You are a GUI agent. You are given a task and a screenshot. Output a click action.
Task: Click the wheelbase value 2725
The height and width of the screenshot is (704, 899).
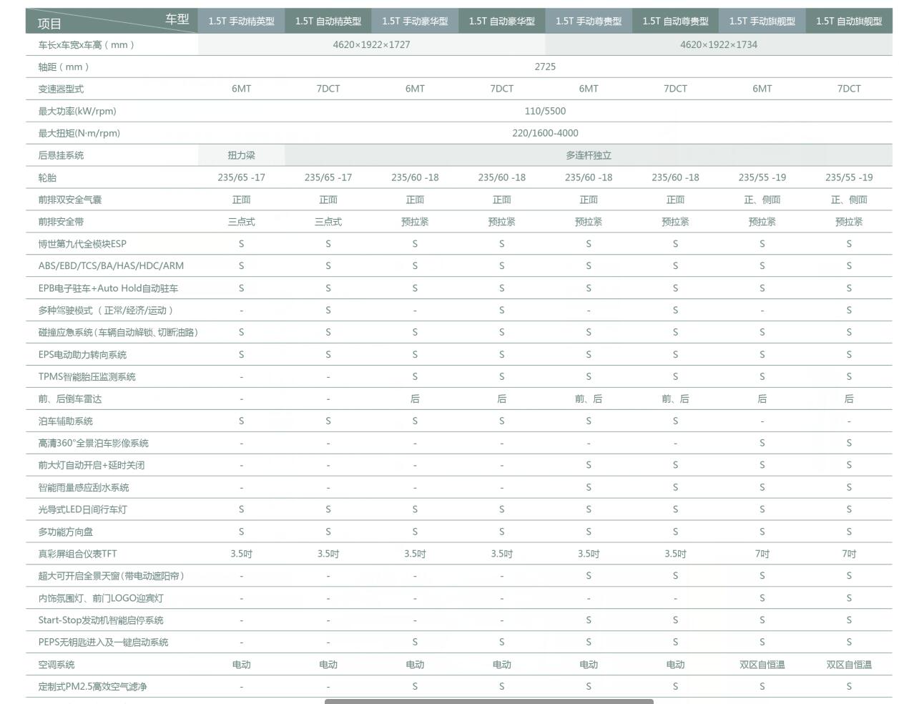coord(545,67)
